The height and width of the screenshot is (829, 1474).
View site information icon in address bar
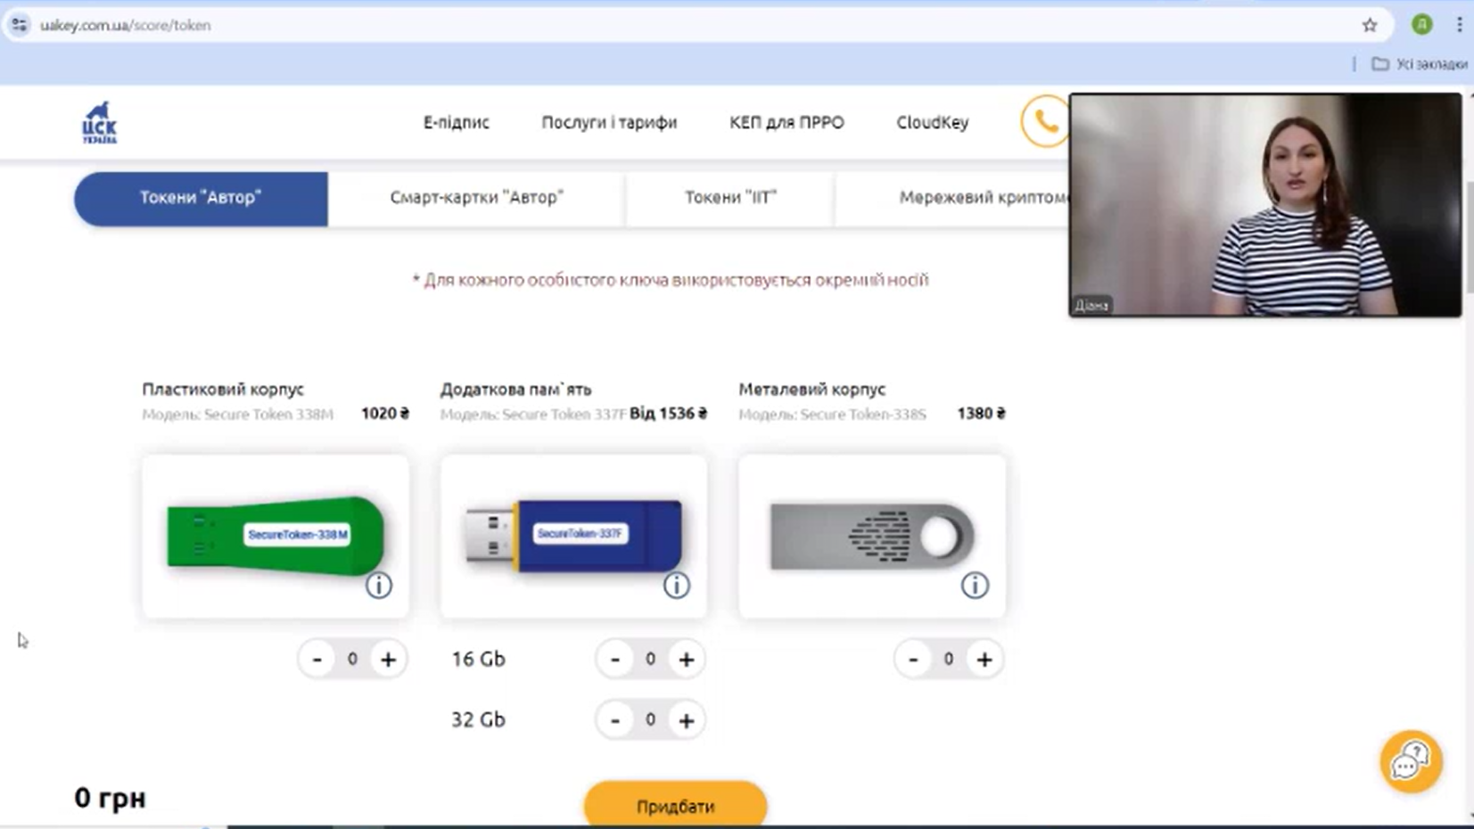pyautogui.click(x=19, y=25)
